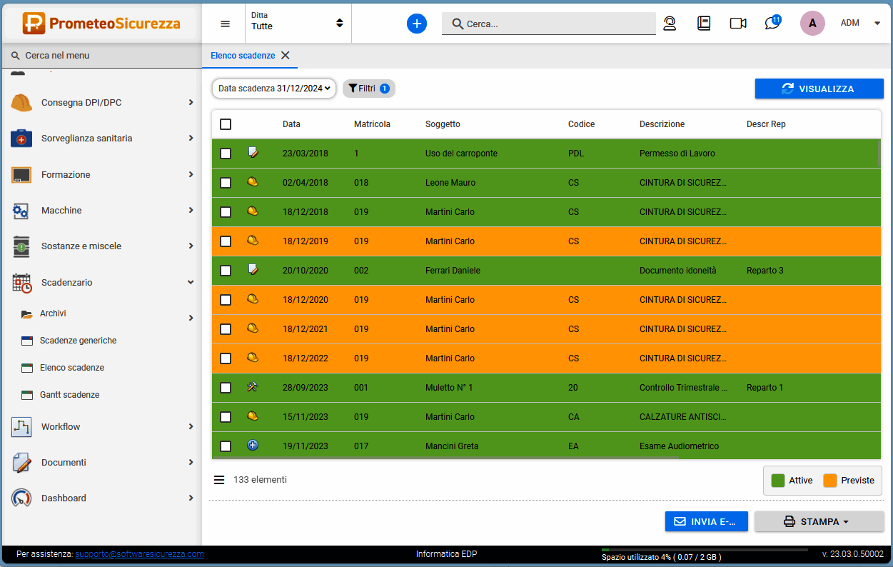
Task: Open the Ditta company selector dropdown
Action: [297, 24]
